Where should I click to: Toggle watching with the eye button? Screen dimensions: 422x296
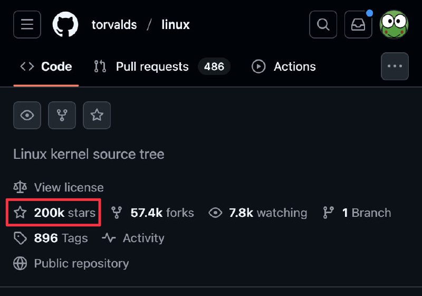click(27, 115)
